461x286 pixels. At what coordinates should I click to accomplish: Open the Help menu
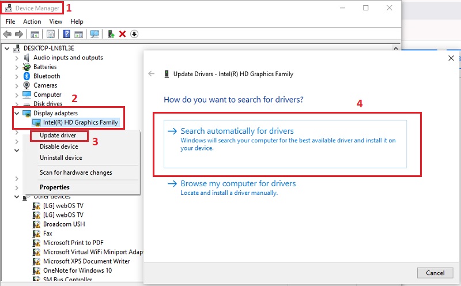click(77, 21)
